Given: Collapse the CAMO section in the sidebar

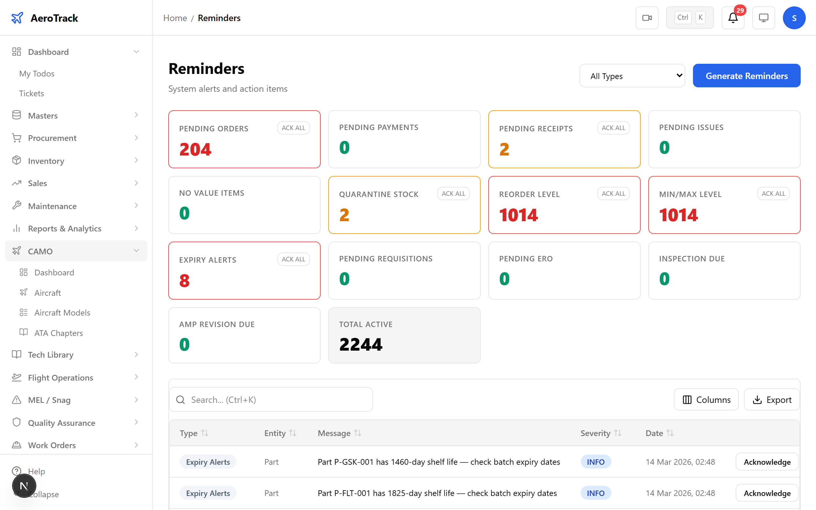Looking at the screenshot, I should pos(136,251).
